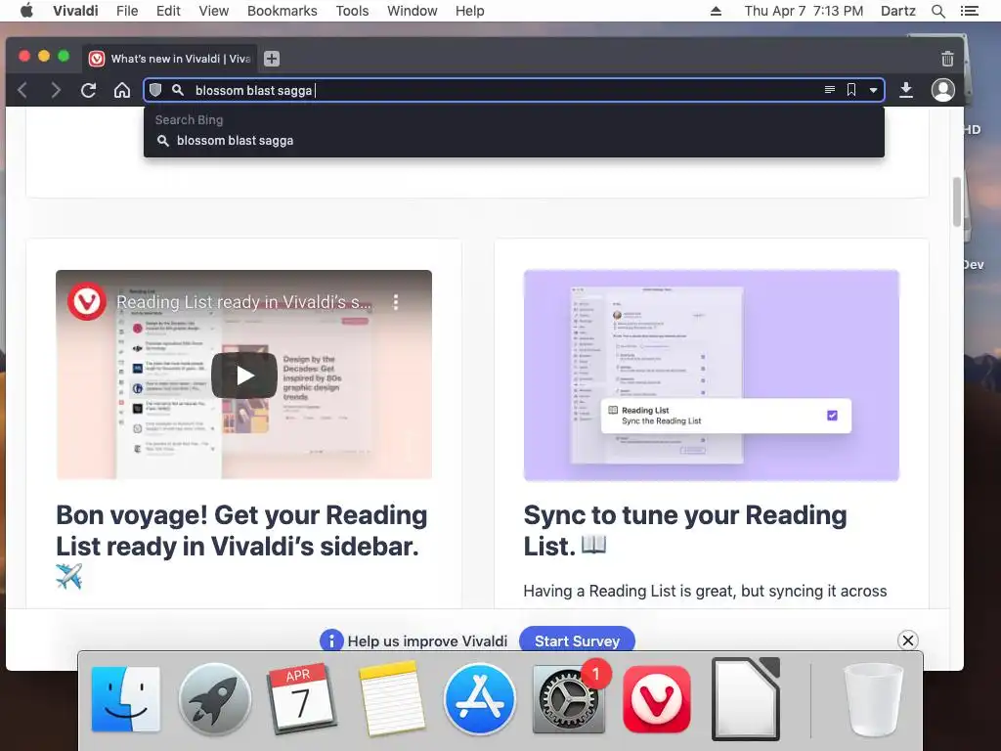Open Launchpad from the dock
Image resolution: width=1001 pixels, height=751 pixels.
214,699
